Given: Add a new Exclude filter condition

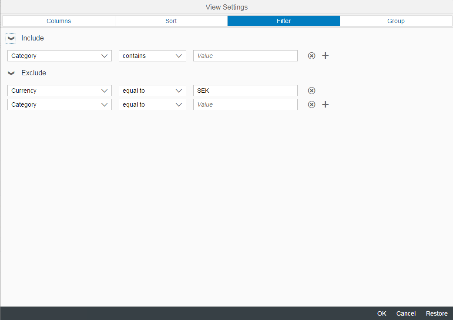Looking at the screenshot, I should [x=325, y=104].
